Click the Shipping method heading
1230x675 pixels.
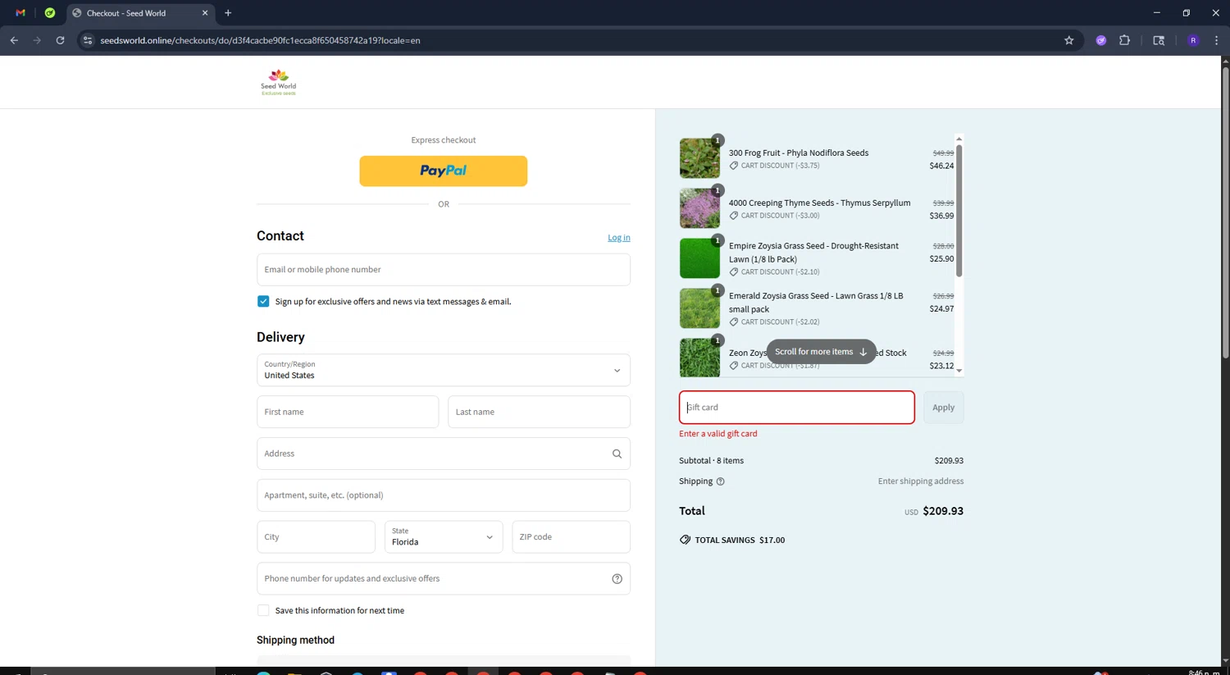tap(295, 641)
